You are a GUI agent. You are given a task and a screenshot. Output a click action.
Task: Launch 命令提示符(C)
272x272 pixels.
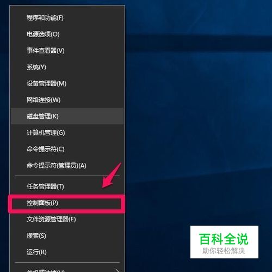click(67, 149)
